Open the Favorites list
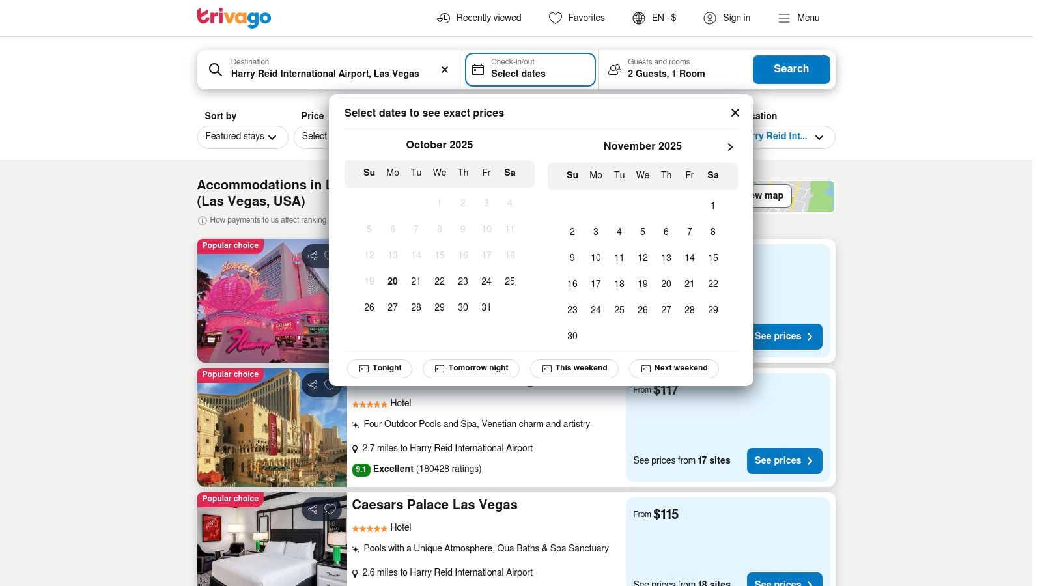Viewport: 1042px width, 586px height. [x=576, y=18]
